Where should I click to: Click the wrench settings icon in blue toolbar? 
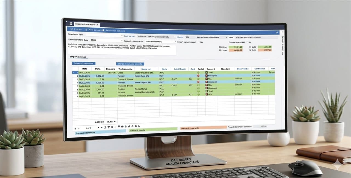(x=277, y=33)
